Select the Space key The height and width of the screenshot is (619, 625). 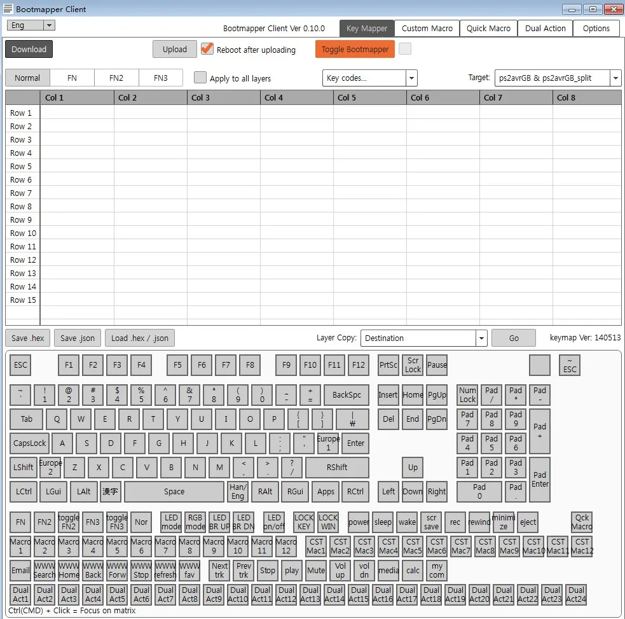[x=174, y=491]
